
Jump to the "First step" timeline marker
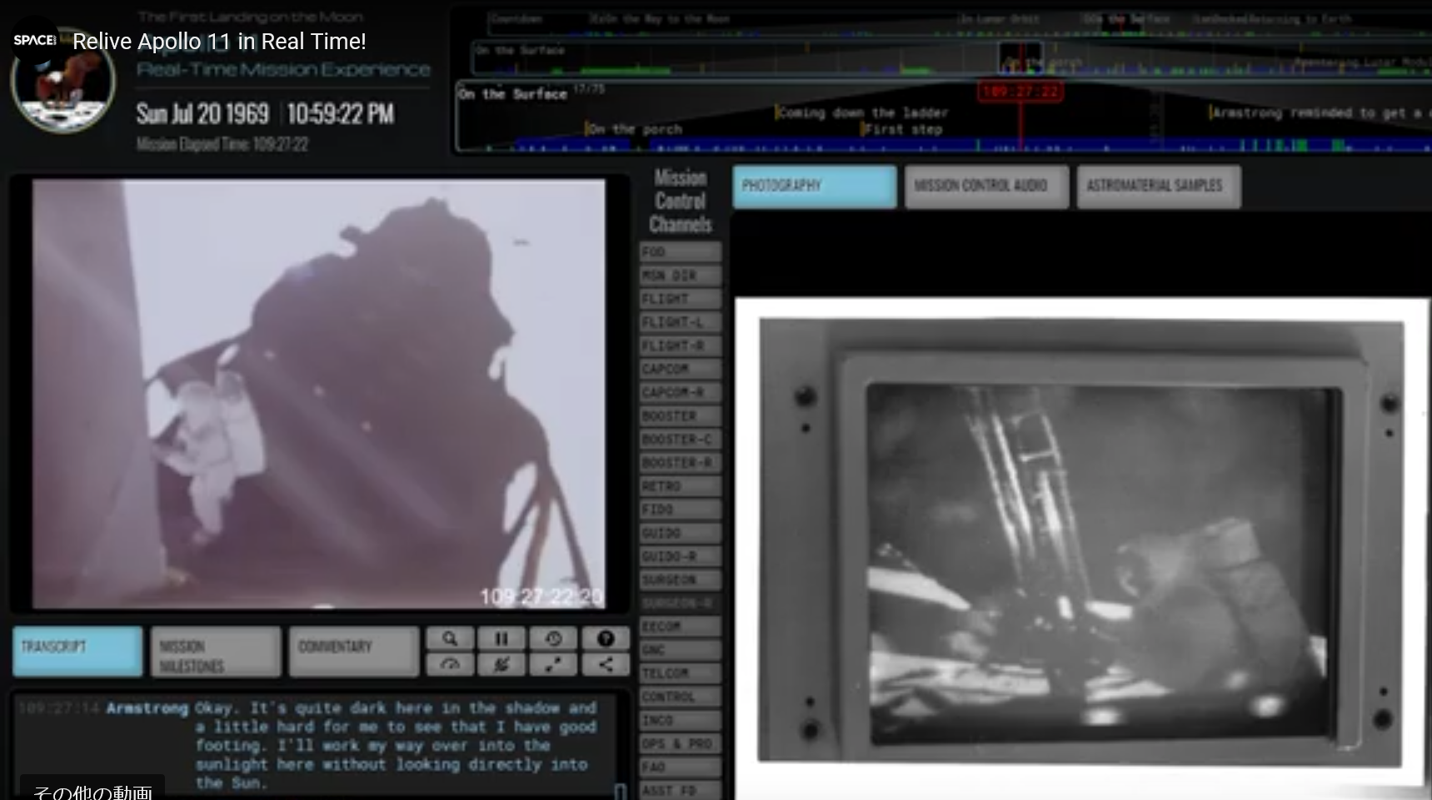coord(903,130)
